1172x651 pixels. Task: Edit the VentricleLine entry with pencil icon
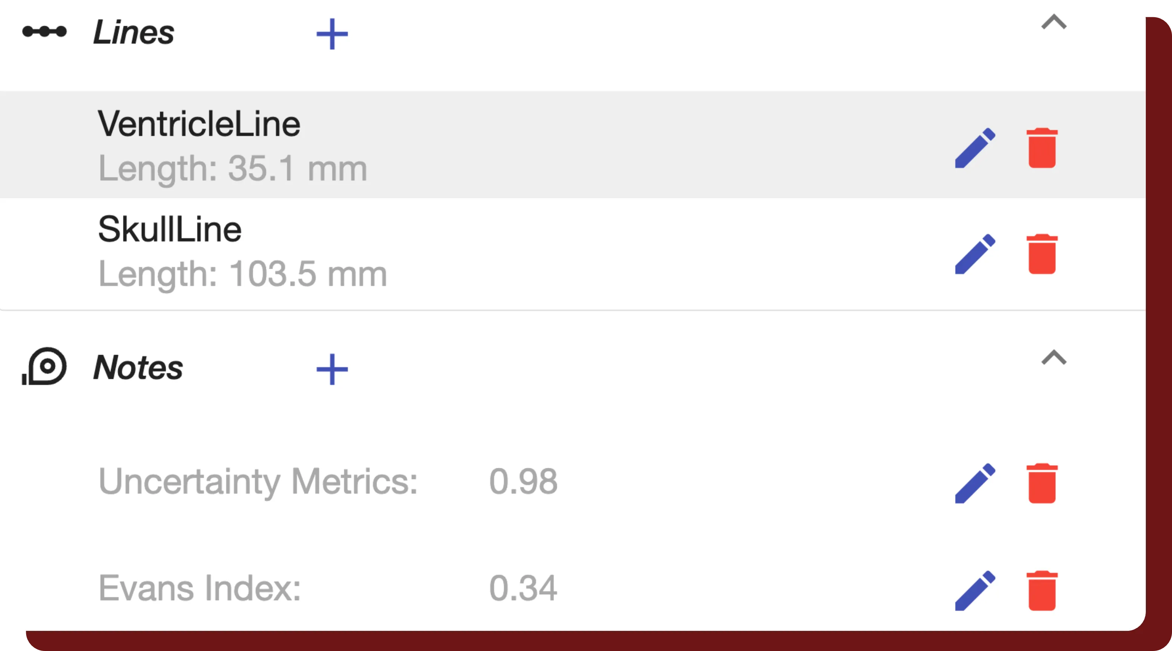tap(975, 148)
